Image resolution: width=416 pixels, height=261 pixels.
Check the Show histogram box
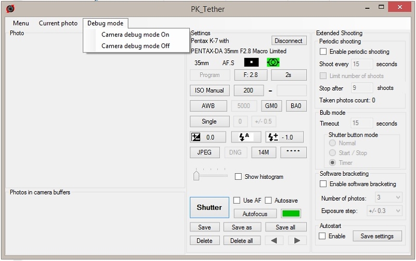point(238,177)
